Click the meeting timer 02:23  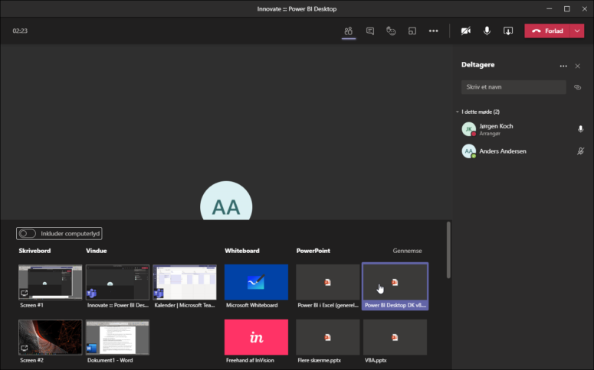(x=20, y=31)
